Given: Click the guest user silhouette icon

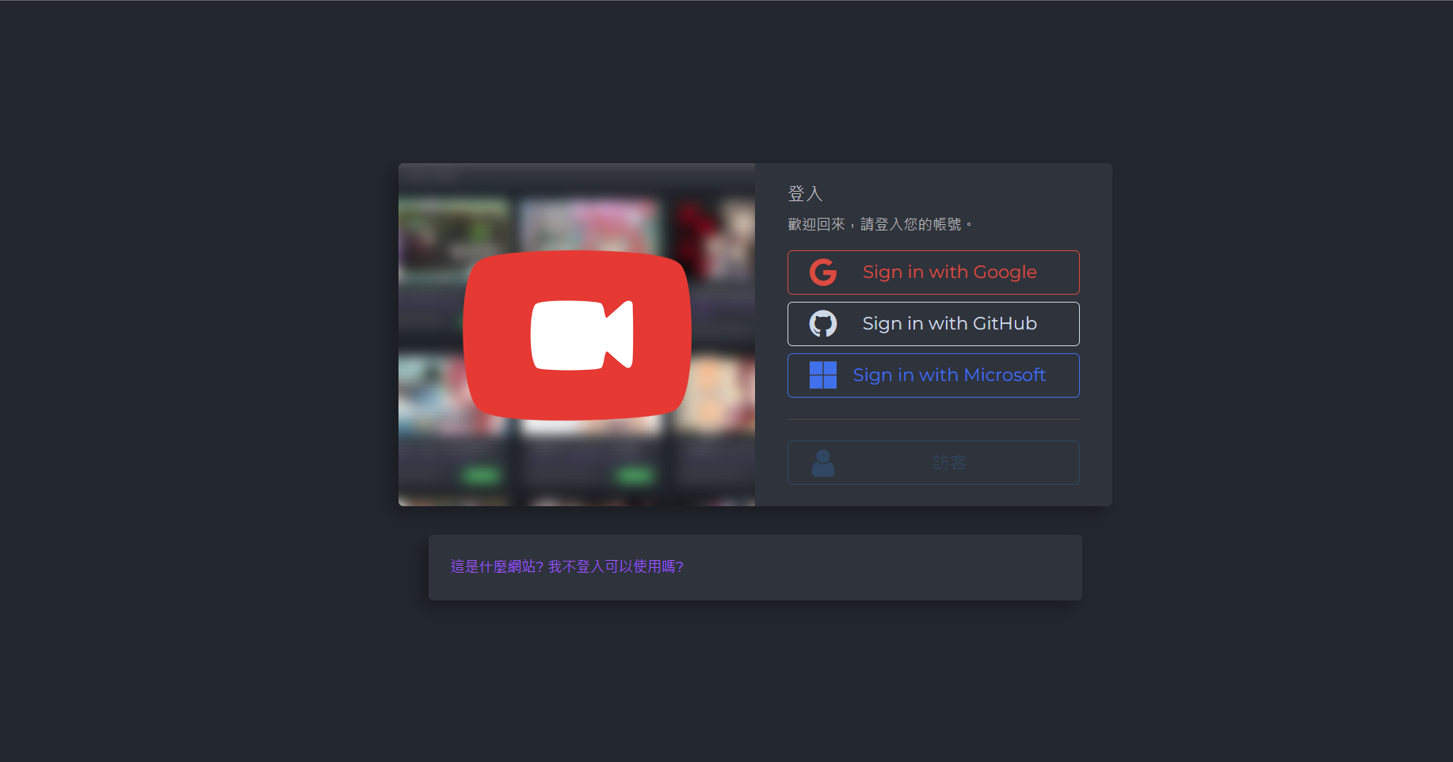Looking at the screenshot, I should (x=823, y=463).
